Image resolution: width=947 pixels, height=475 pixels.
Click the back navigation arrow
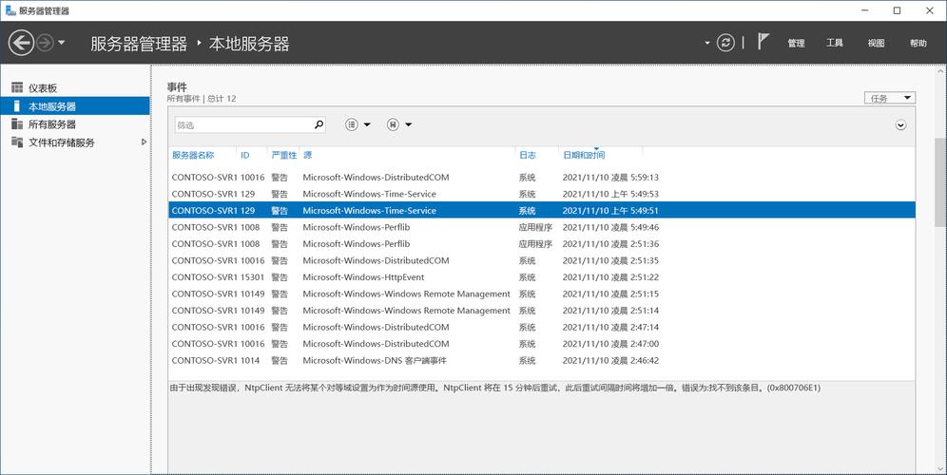pyautogui.click(x=21, y=43)
